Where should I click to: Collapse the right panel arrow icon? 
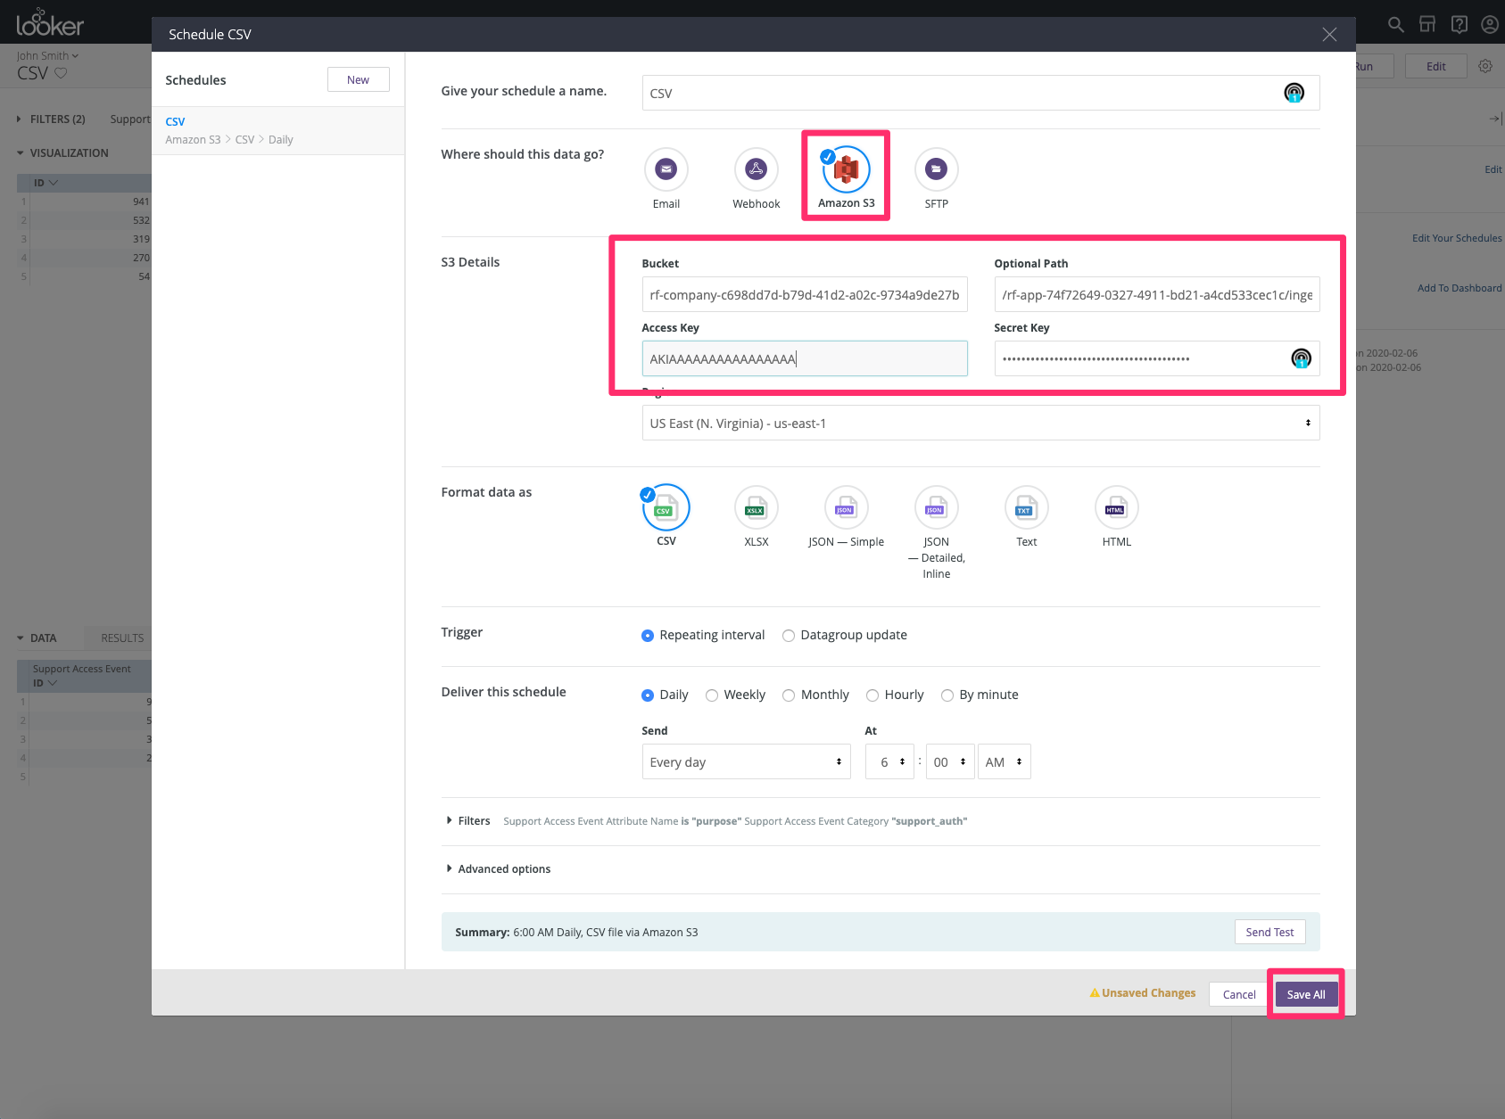pos(1494,118)
